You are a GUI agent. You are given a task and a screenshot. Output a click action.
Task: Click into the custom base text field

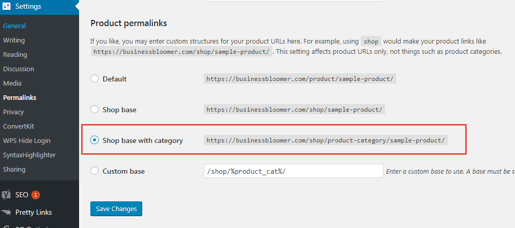(x=294, y=171)
